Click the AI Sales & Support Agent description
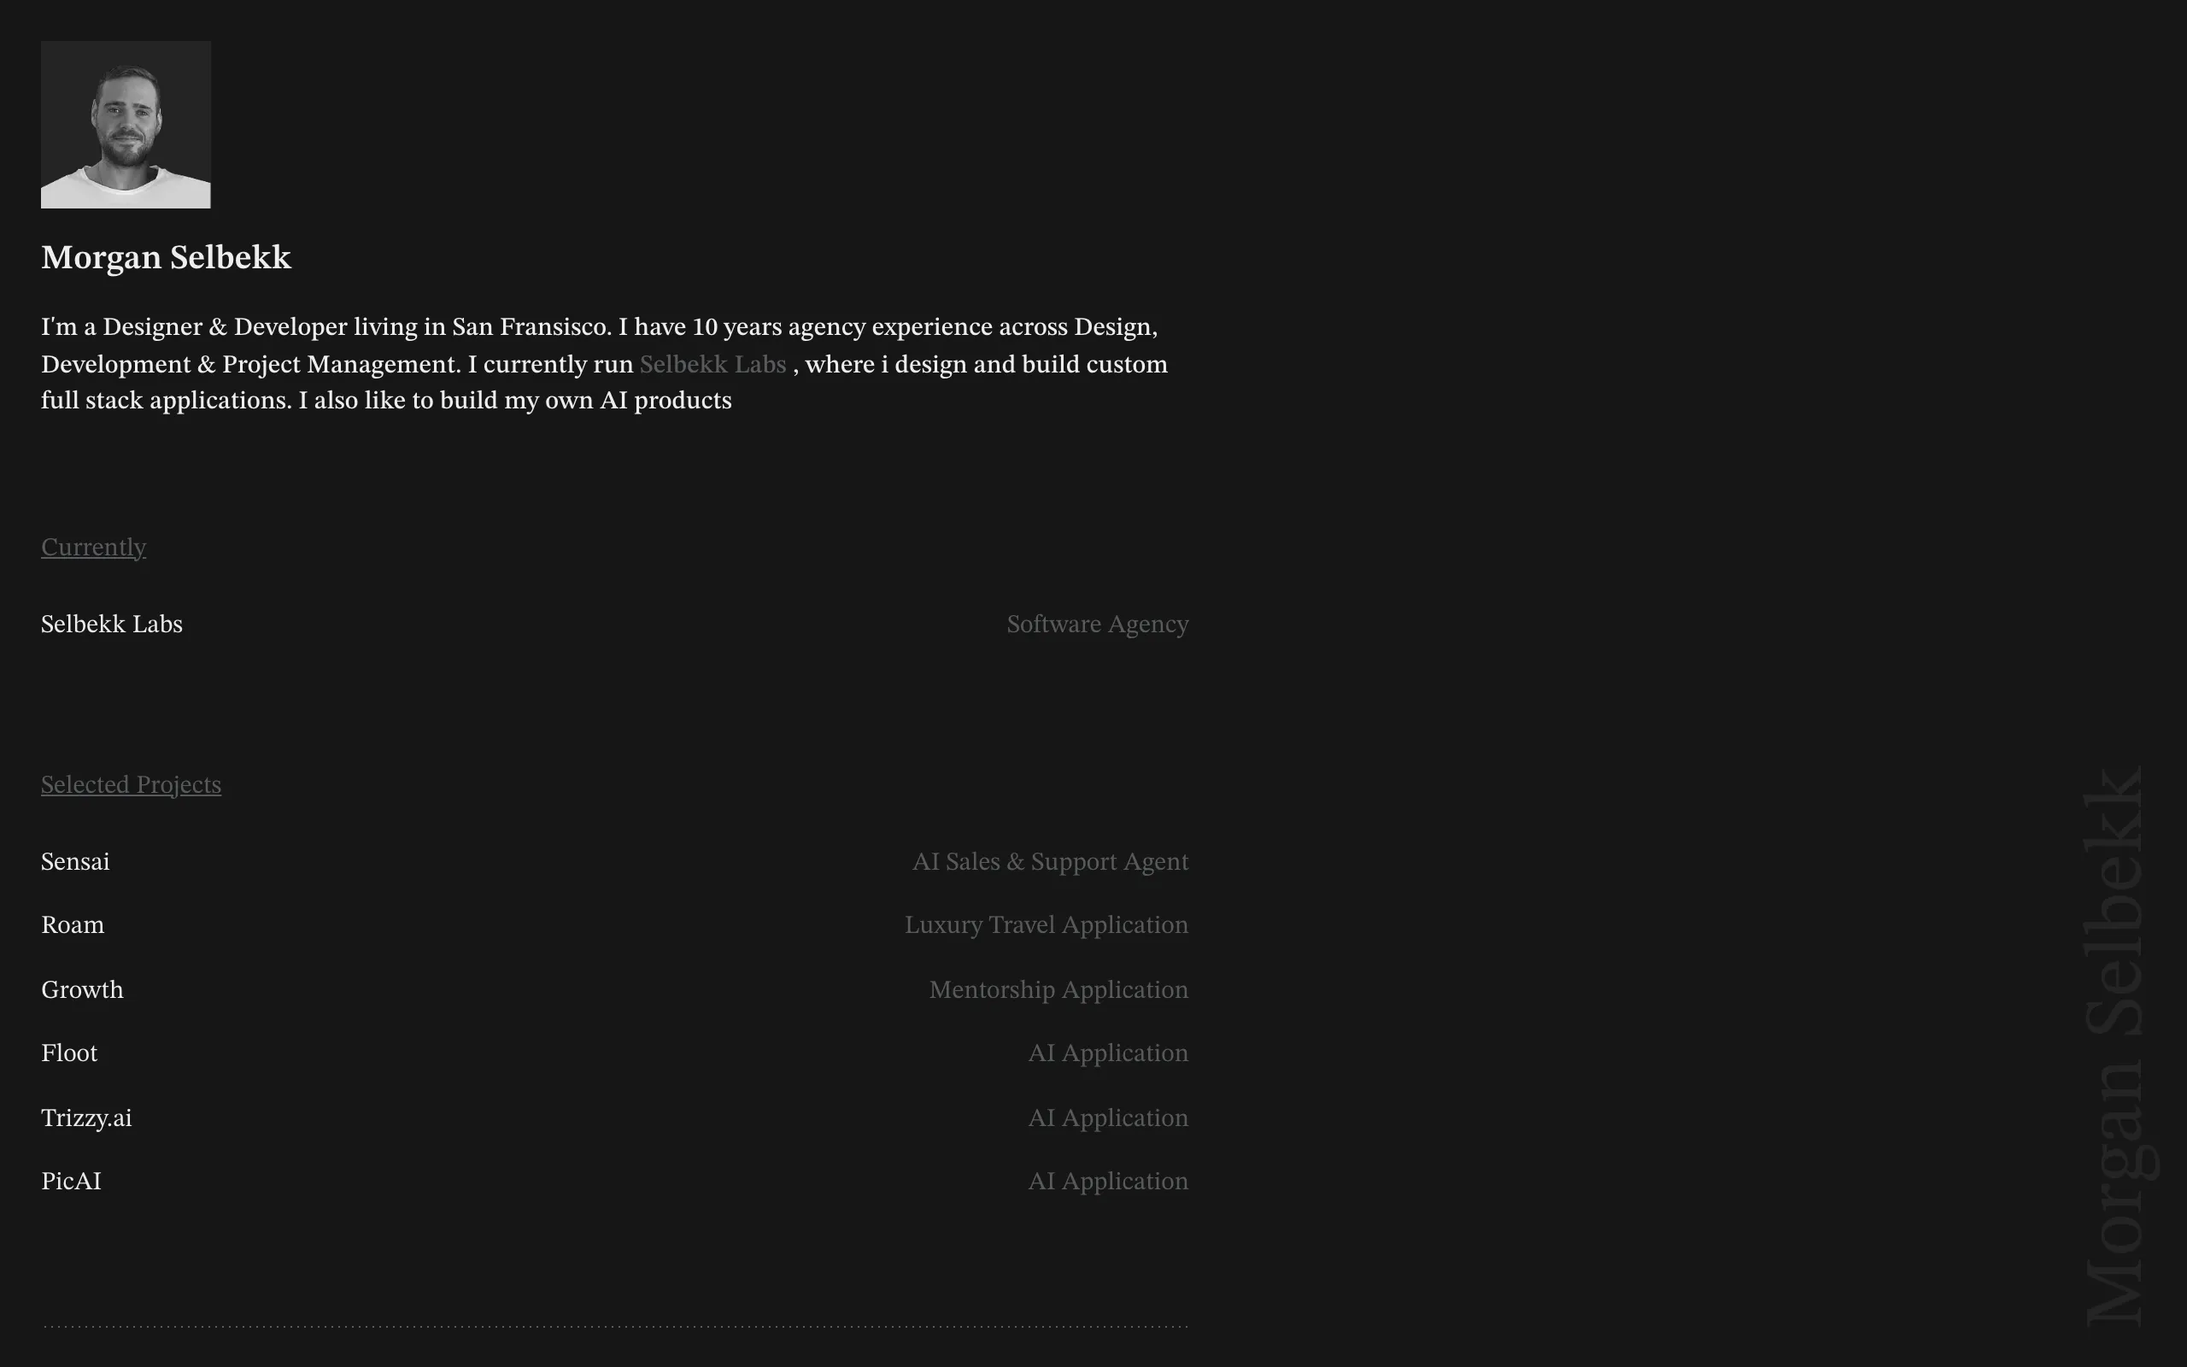The image size is (2187, 1367). (1050, 861)
